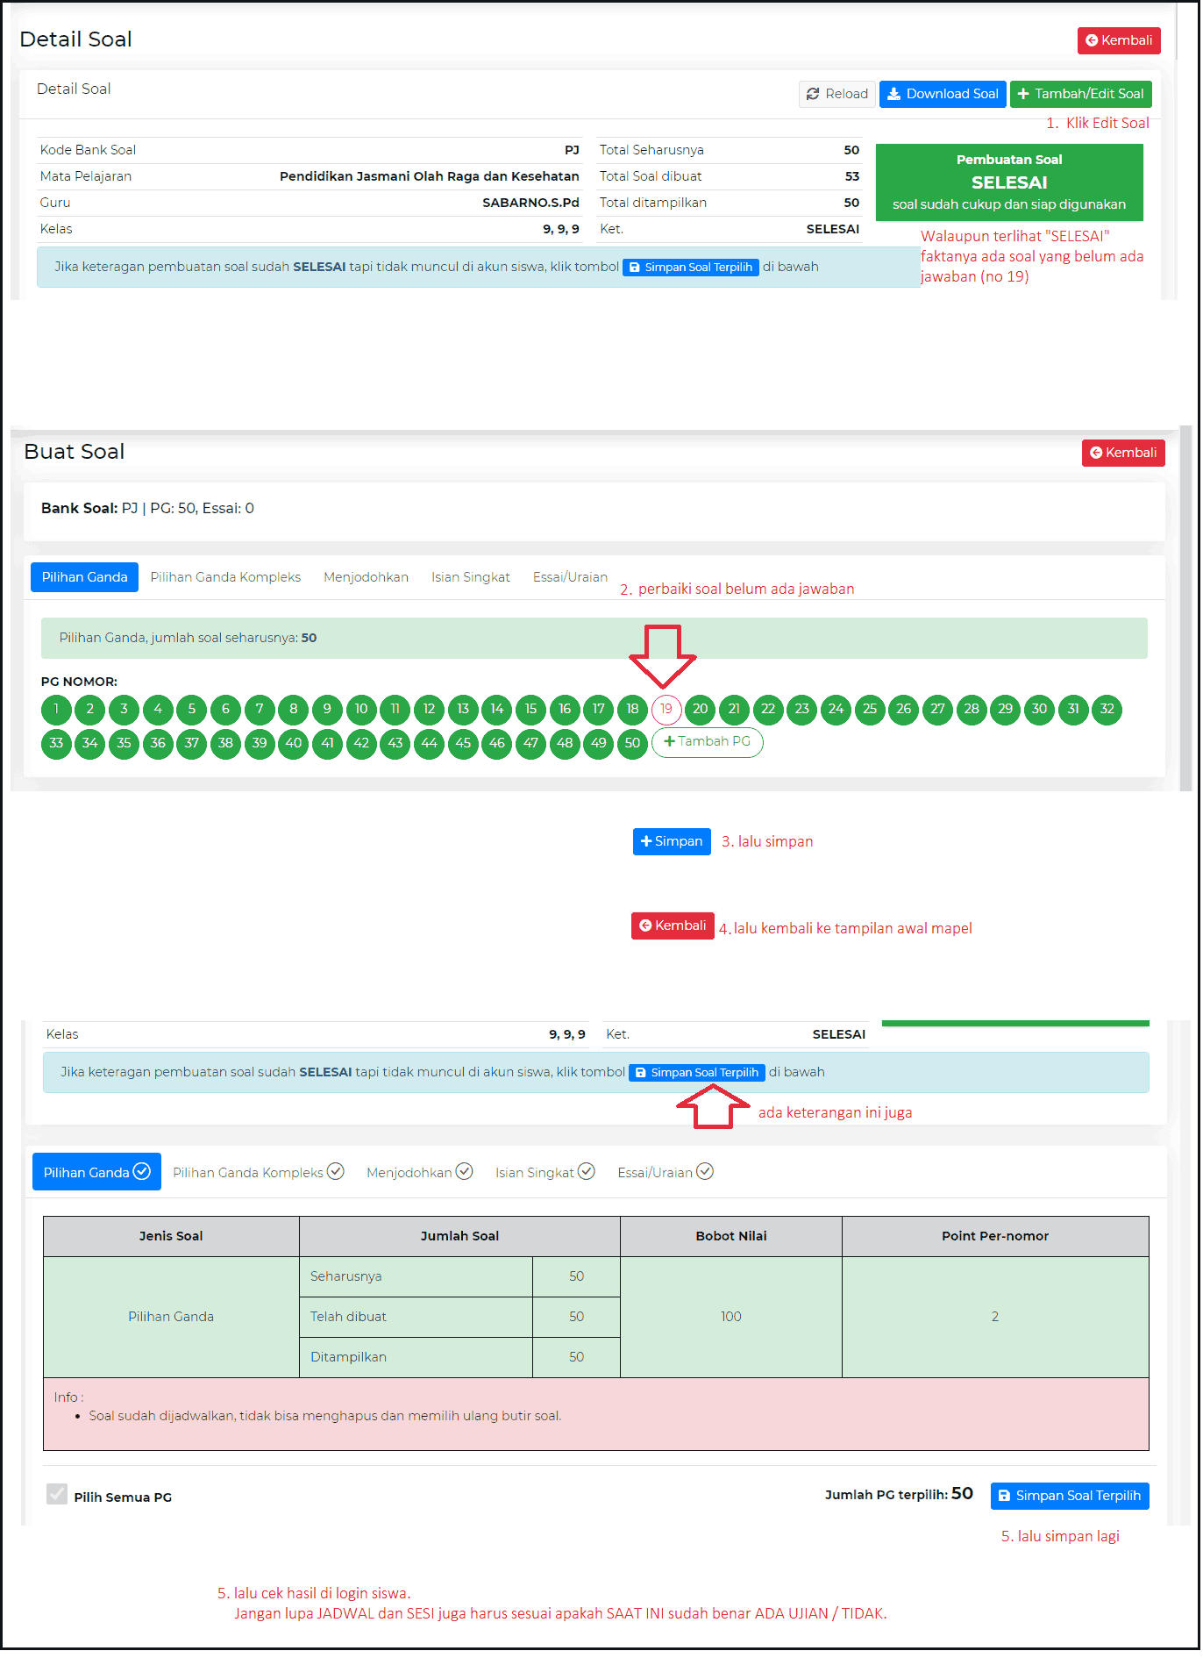Screen dimensions: 1203x1658
Task: Select PG question number 28
Action: tap(973, 711)
